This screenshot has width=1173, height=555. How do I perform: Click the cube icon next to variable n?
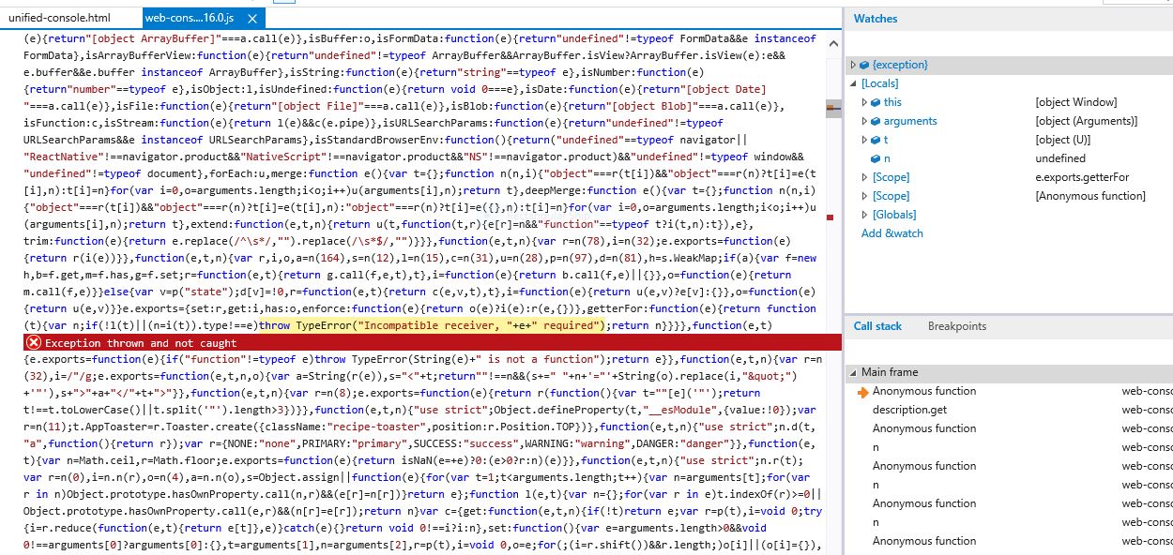[874, 158]
